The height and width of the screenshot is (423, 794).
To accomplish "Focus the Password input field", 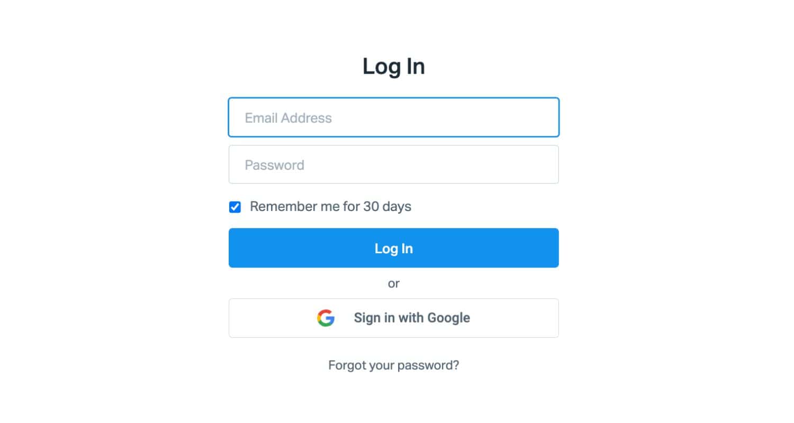I will click(x=394, y=164).
